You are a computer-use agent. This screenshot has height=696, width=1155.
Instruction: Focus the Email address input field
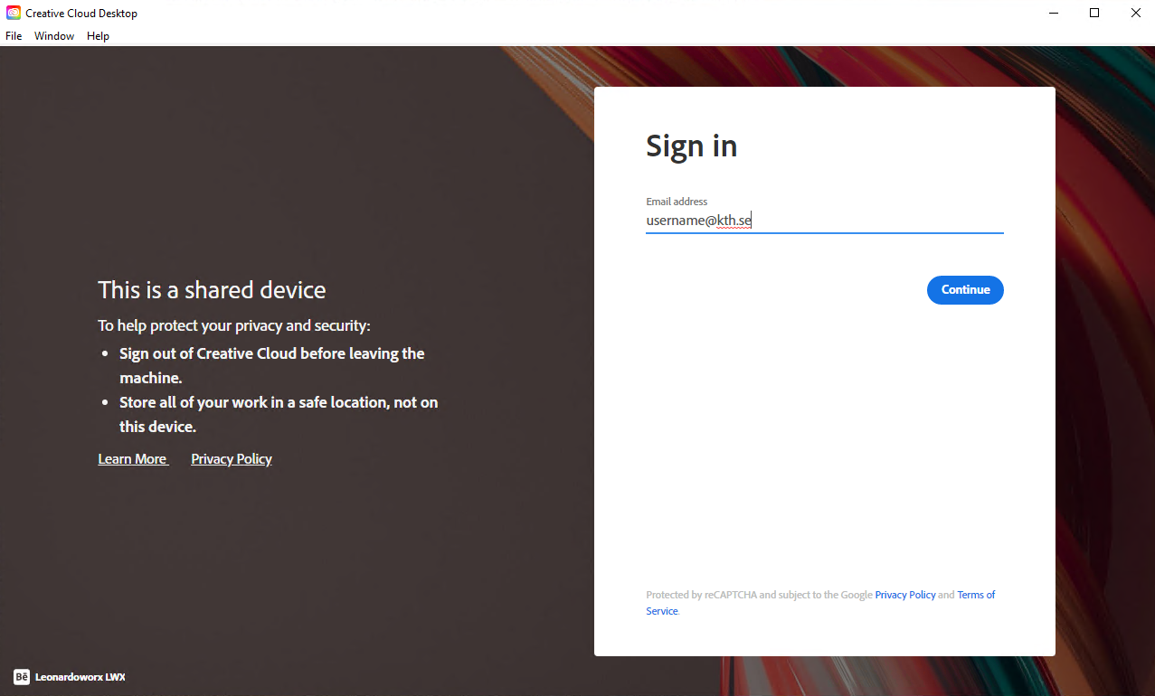click(x=824, y=221)
